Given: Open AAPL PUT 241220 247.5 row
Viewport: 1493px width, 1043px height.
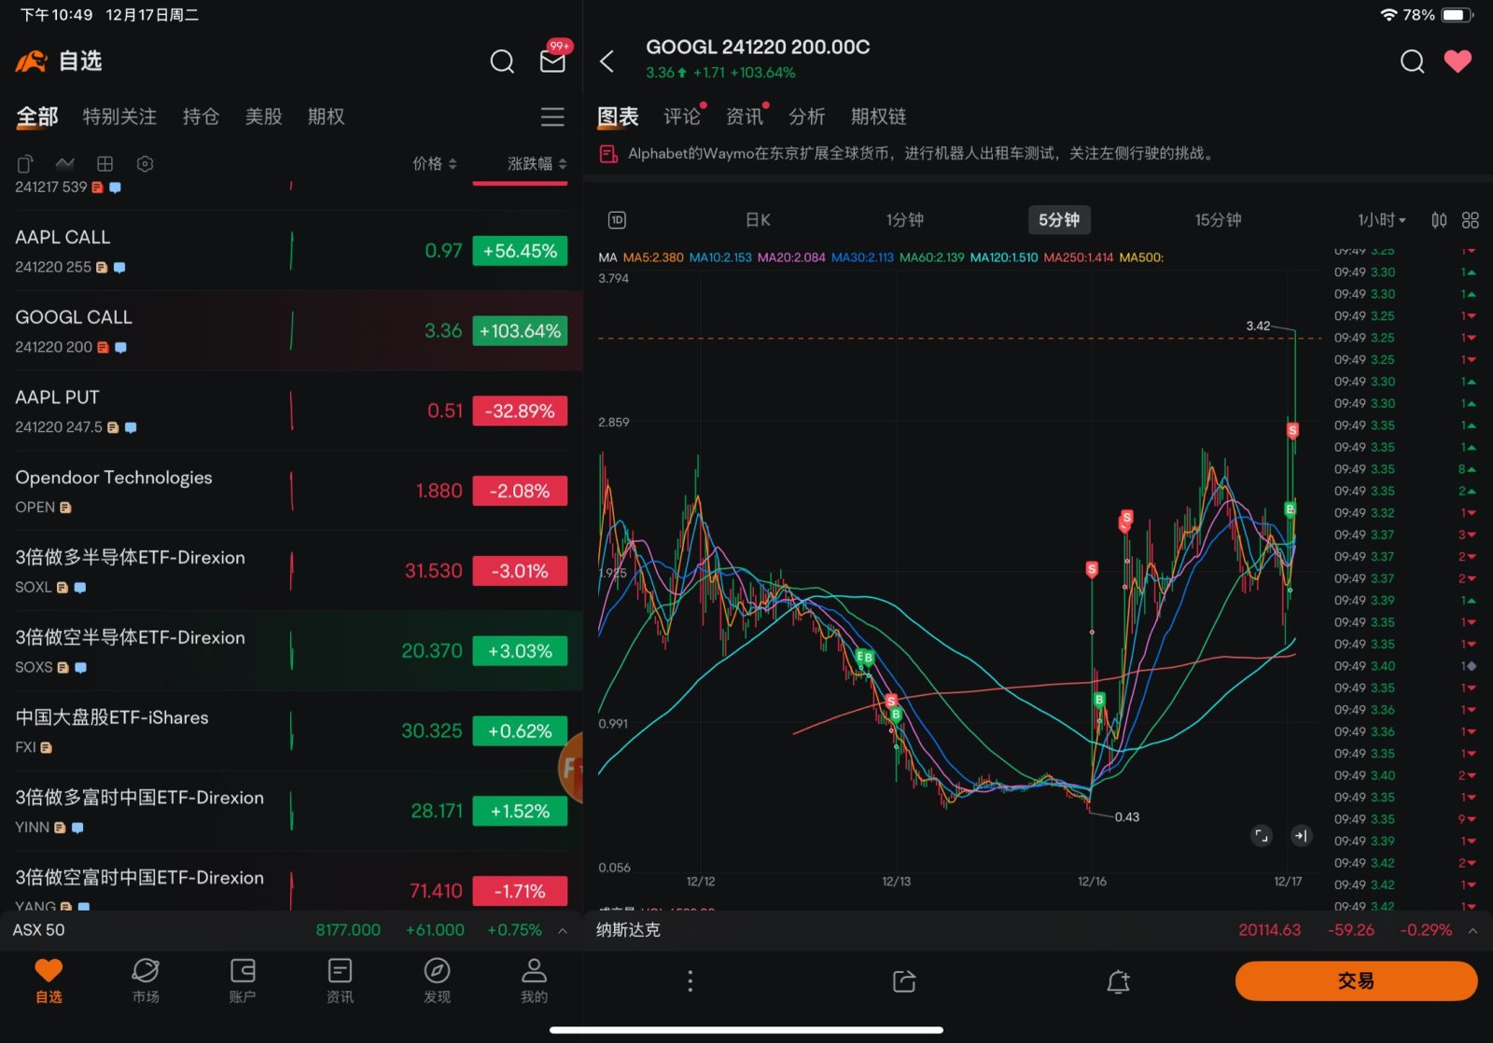Looking at the screenshot, I should coord(291,411).
